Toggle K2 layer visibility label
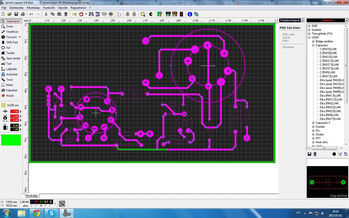This screenshot has height=218, width=349. 41,202
